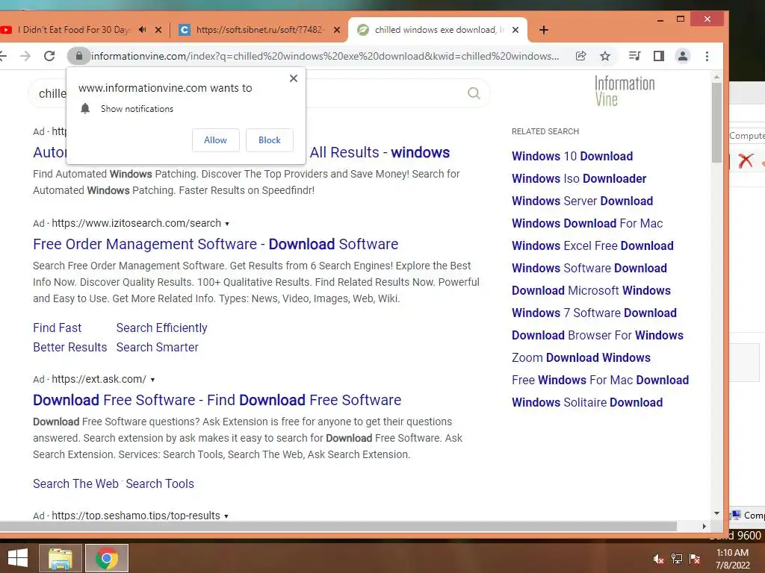
Task: Share this page icon in address bar
Action: [580, 56]
